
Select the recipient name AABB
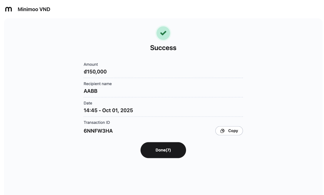[x=90, y=91]
